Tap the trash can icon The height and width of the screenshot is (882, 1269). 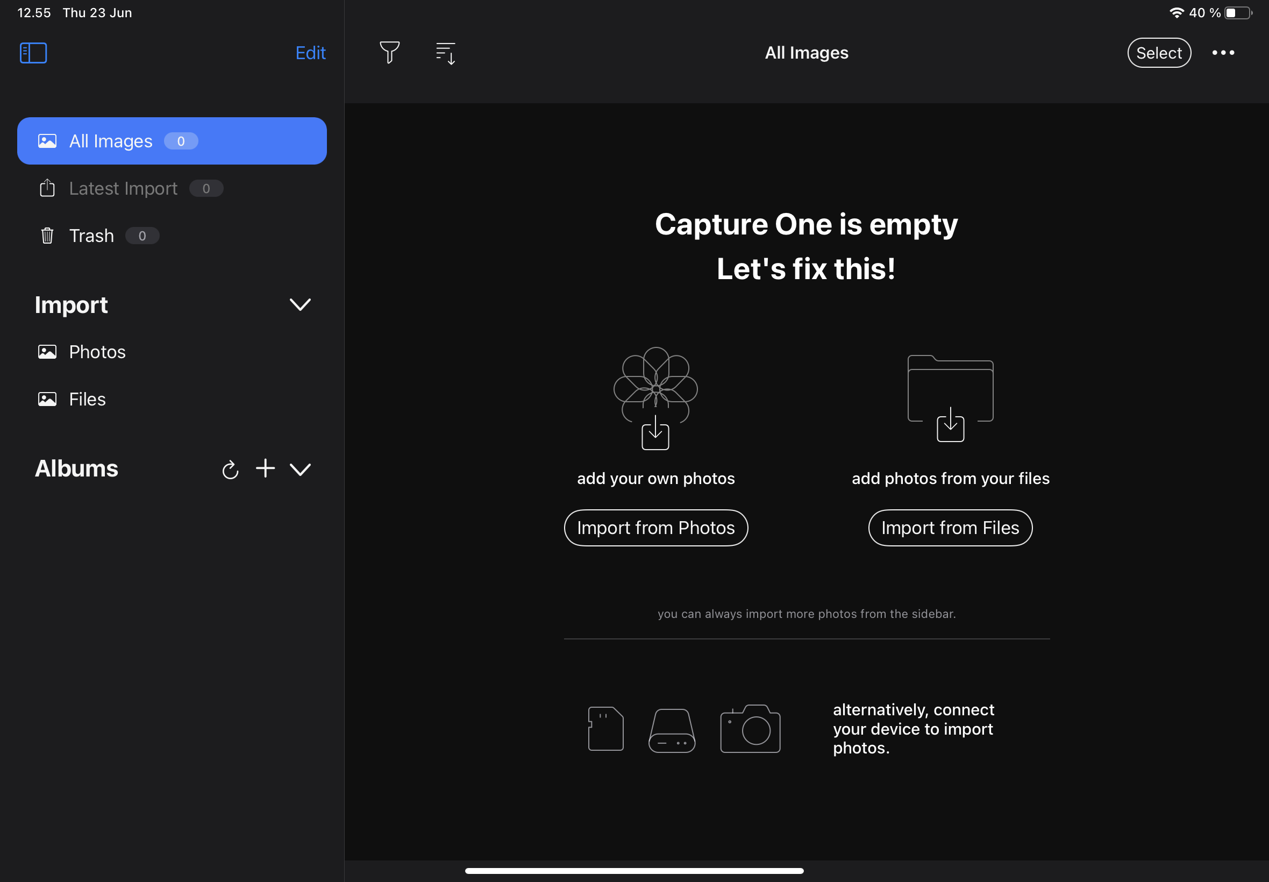pyautogui.click(x=47, y=236)
